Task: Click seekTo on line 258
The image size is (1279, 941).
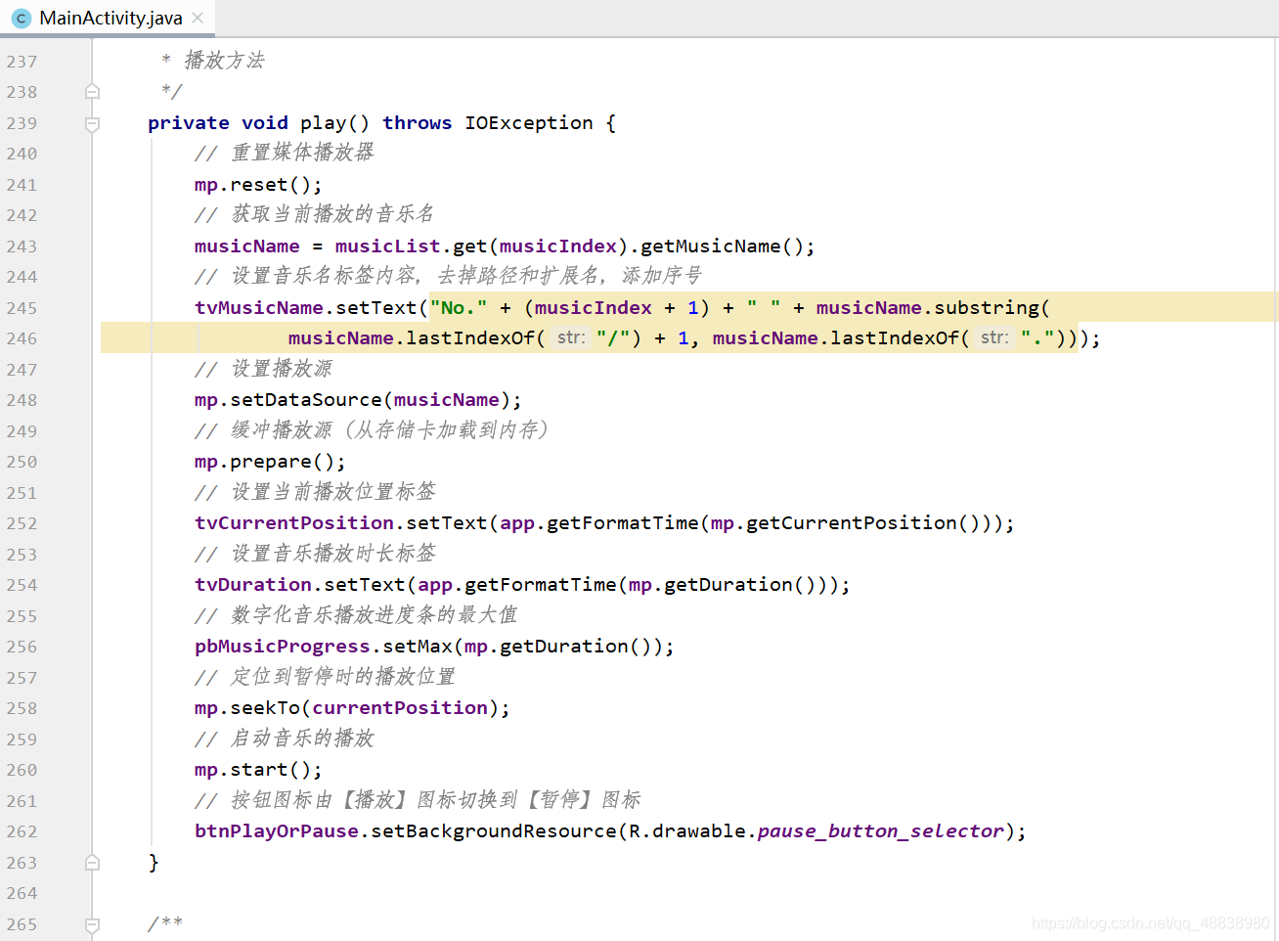Action: pos(265,708)
